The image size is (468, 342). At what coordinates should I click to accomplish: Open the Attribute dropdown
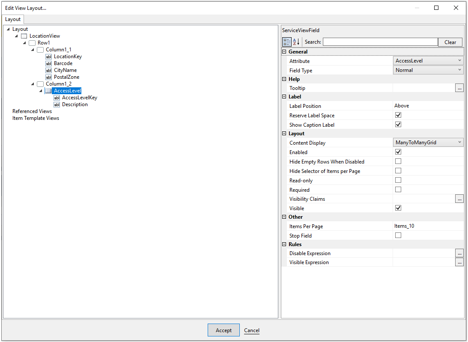(x=428, y=61)
